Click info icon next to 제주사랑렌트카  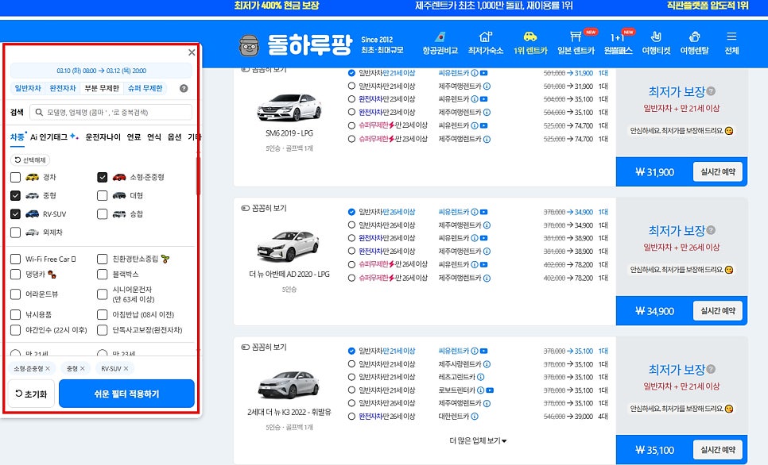point(487,364)
